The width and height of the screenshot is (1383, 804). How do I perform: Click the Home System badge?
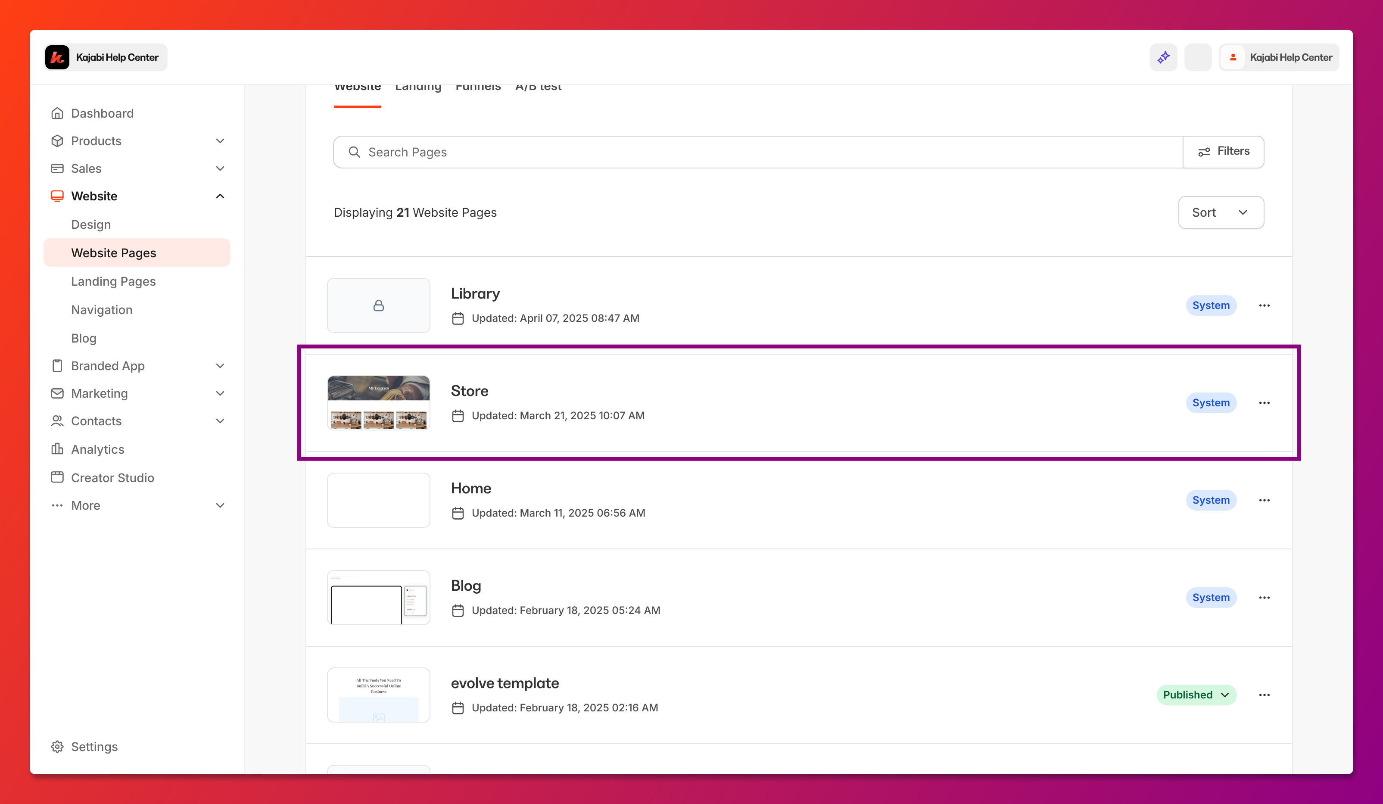[1211, 500]
